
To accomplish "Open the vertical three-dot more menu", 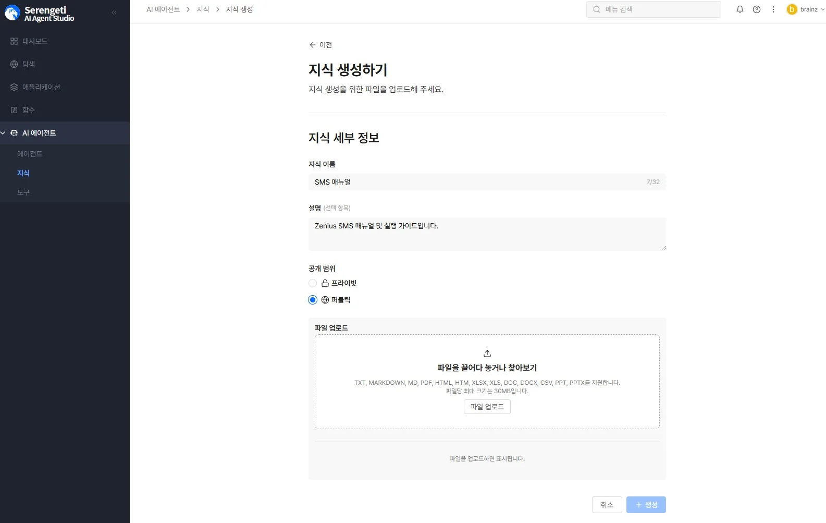I will [773, 9].
